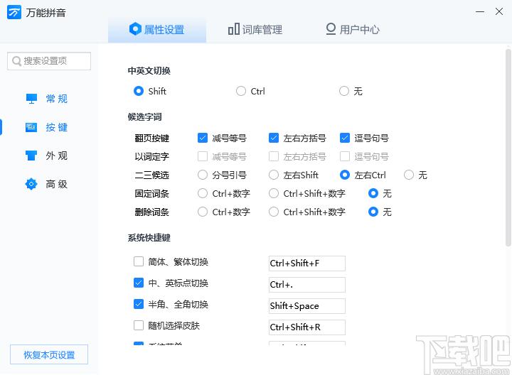Select 无 for 删除词条
512x375 pixels.
click(x=373, y=212)
